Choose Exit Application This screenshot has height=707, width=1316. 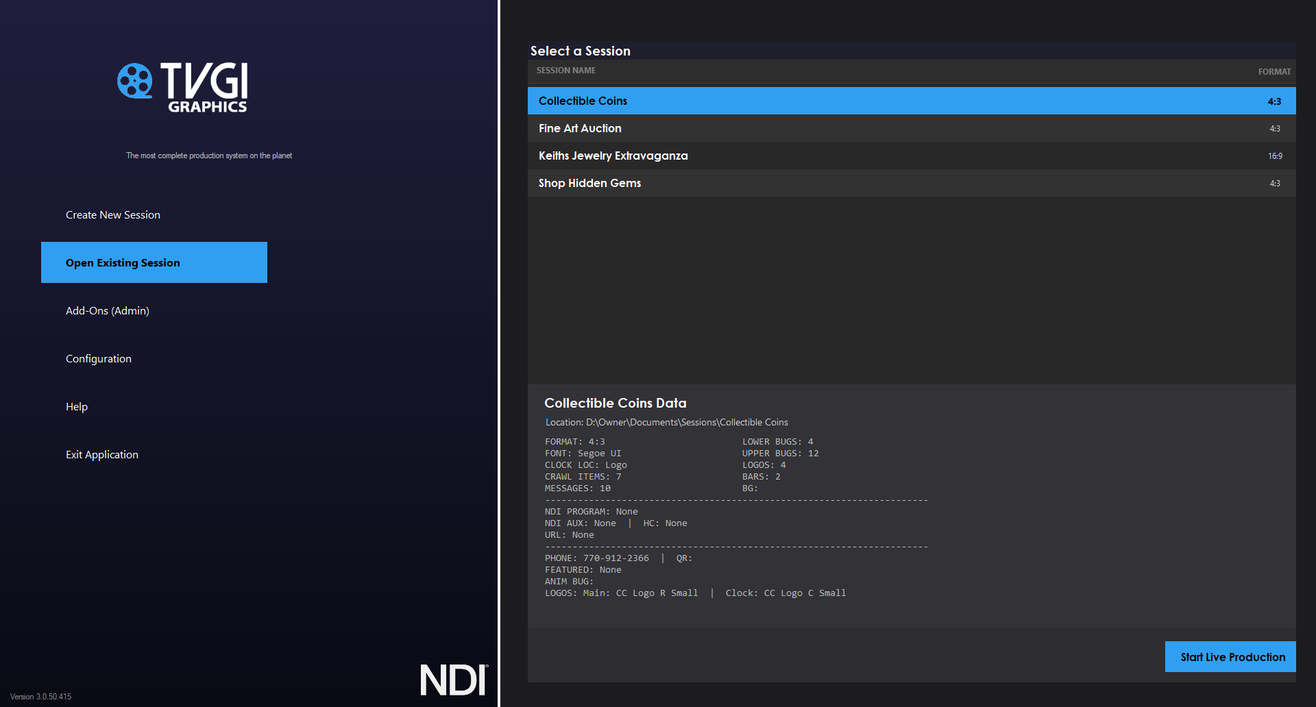click(x=102, y=454)
